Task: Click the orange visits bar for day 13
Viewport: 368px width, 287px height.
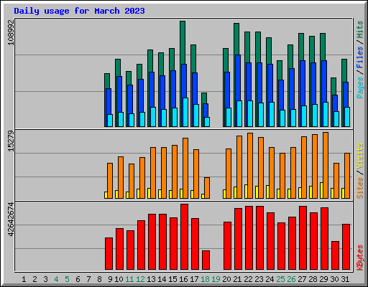Action: tap(153, 173)
